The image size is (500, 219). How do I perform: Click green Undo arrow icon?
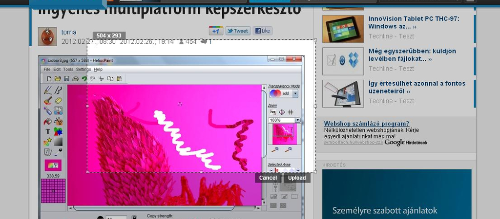coord(84,78)
